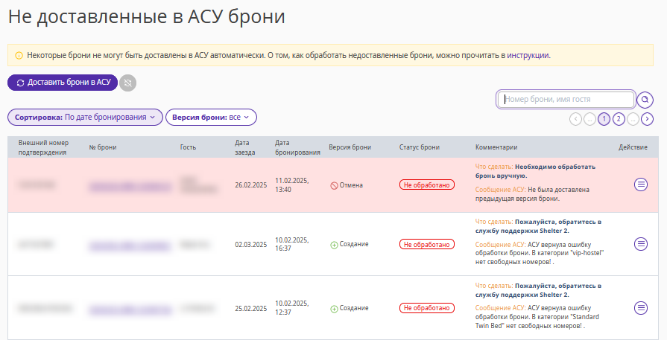Select page 1 in pagination
This screenshot has height=340, width=667.
click(604, 119)
